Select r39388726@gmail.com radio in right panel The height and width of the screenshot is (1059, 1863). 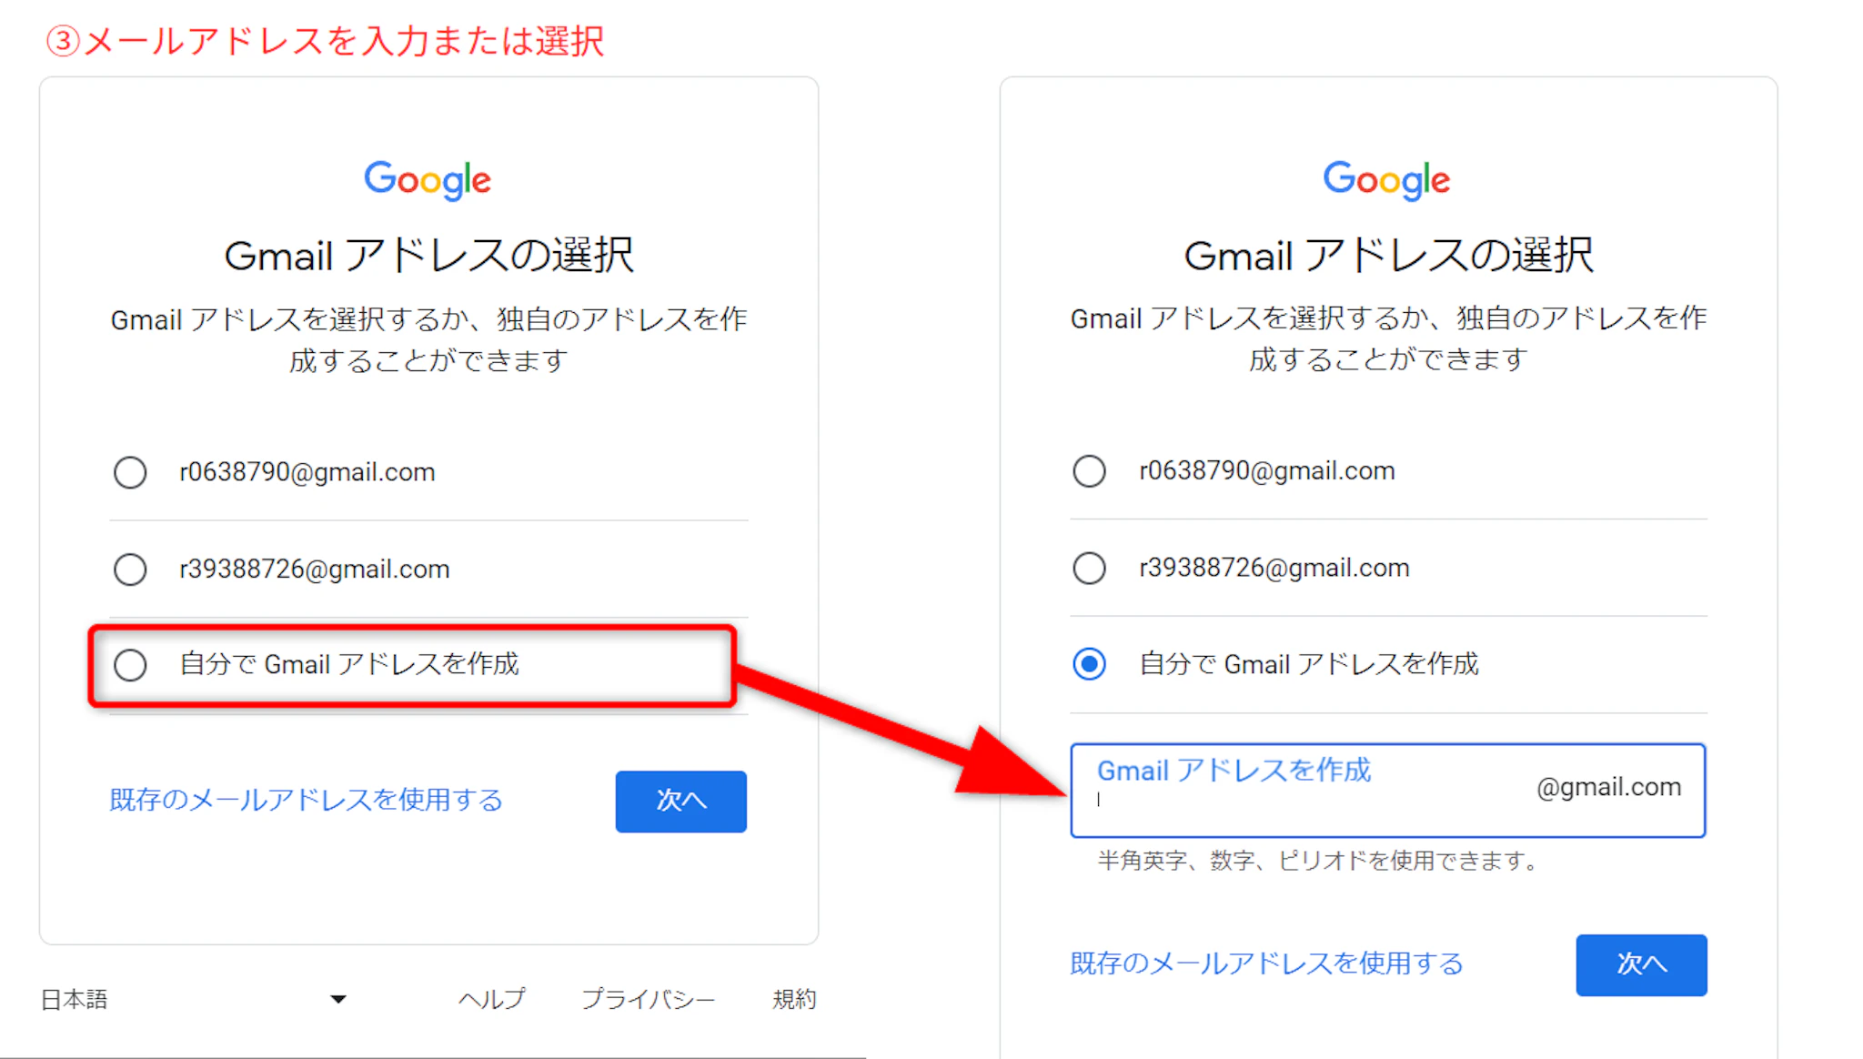tap(1089, 568)
